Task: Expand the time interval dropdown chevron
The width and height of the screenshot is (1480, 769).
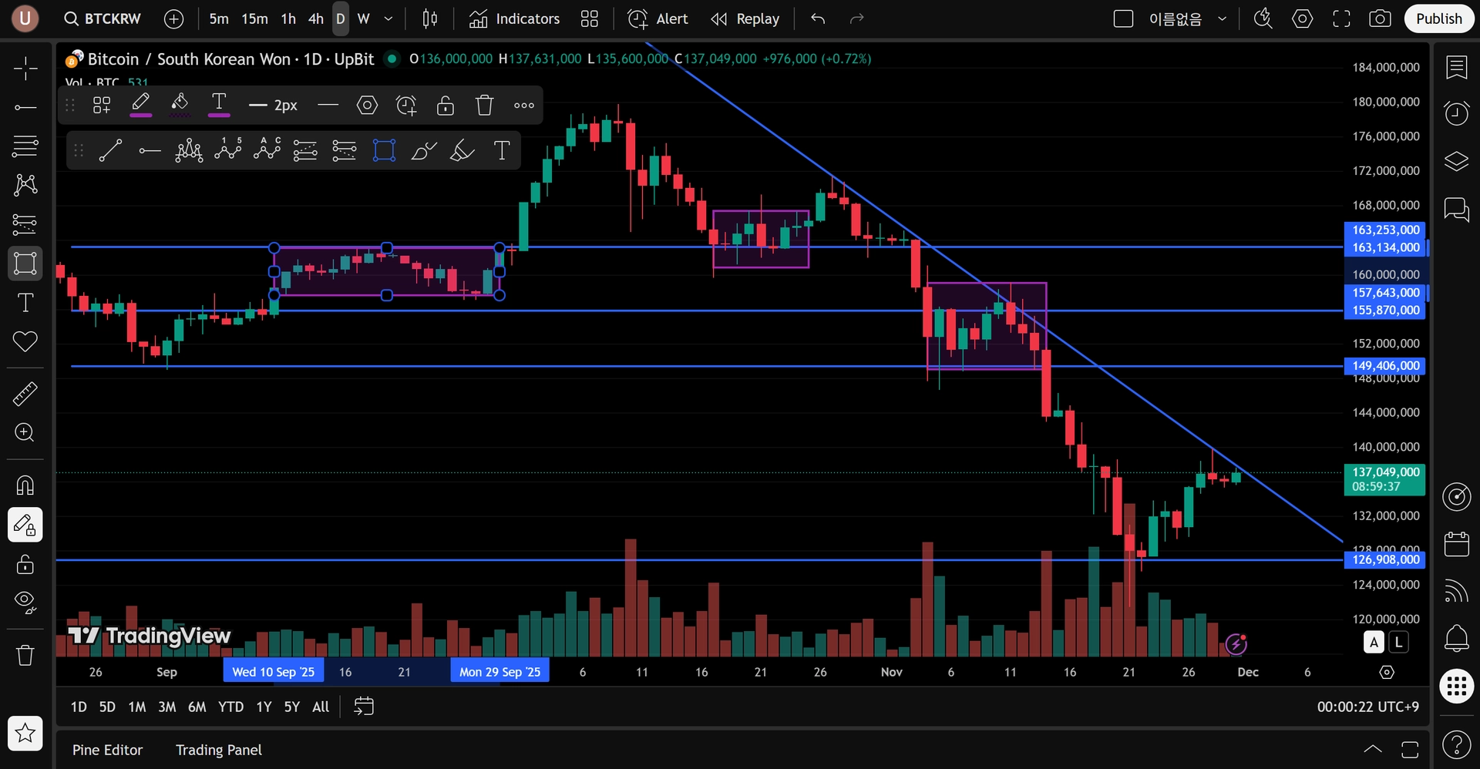Action: [x=388, y=19]
